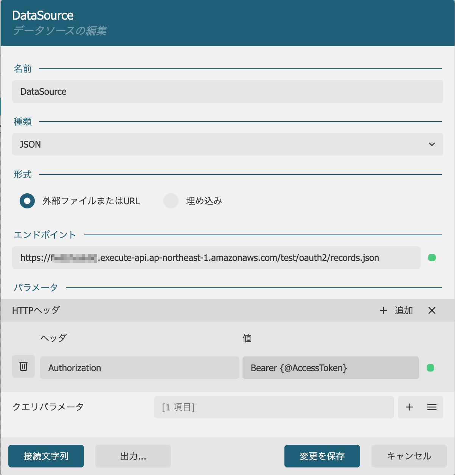Open the 種類 JSON dropdown

pos(228,144)
